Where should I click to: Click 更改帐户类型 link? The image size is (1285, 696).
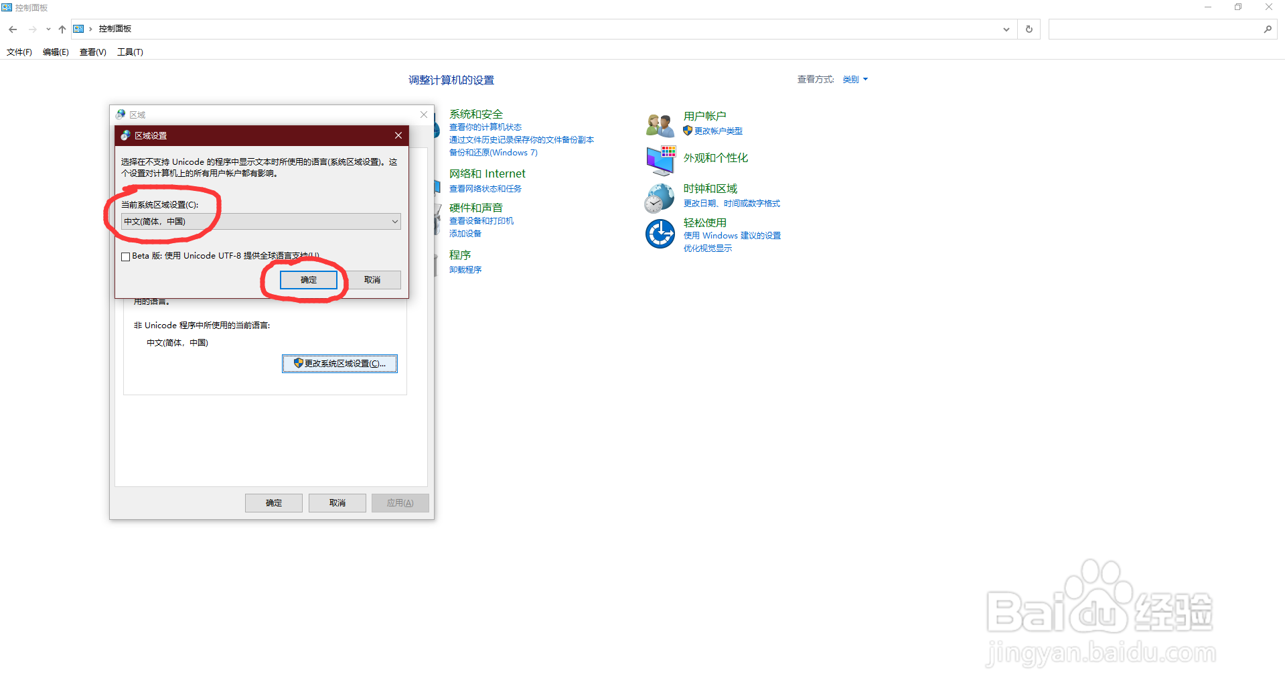tap(719, 131)
